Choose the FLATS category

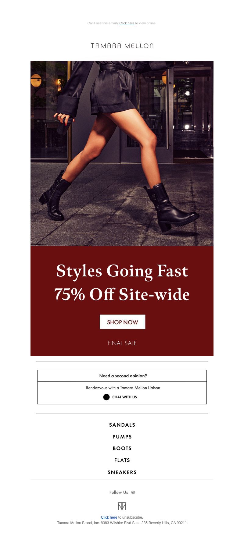click(122, 460)
